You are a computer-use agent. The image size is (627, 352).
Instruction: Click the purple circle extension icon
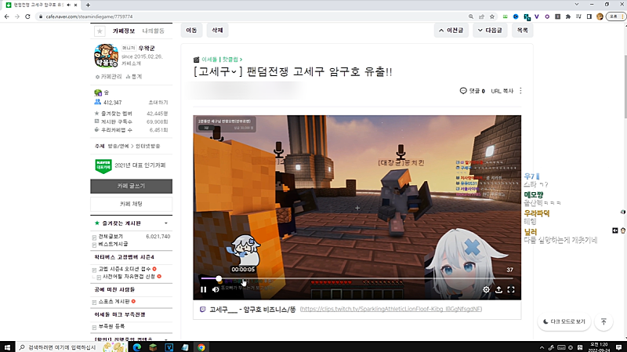[x=547, y=16]
